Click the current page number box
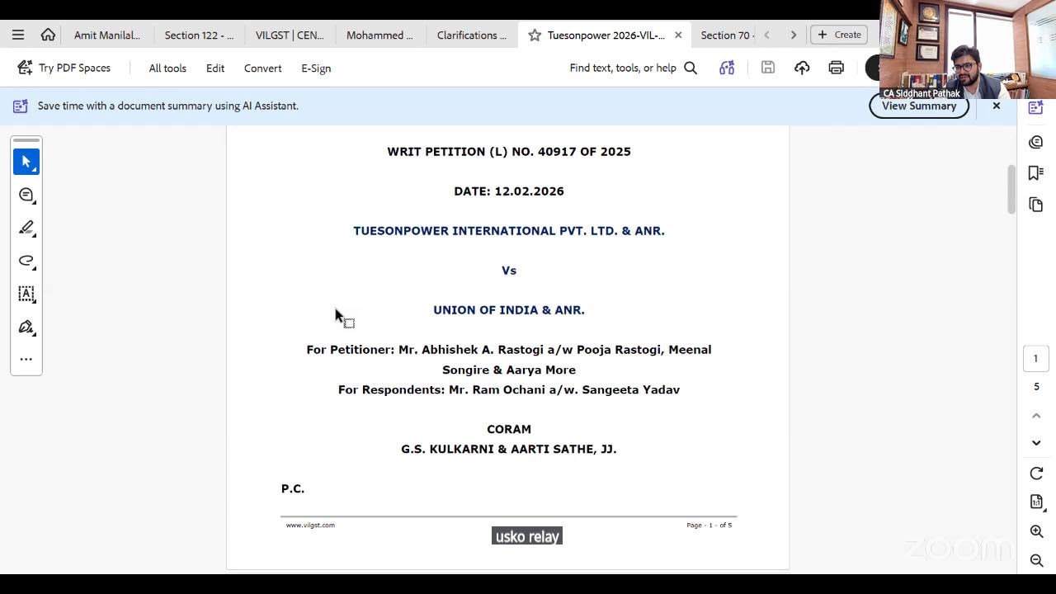Image resolution: width=1056 pixels, height=594 pixels. [1036, 358]
